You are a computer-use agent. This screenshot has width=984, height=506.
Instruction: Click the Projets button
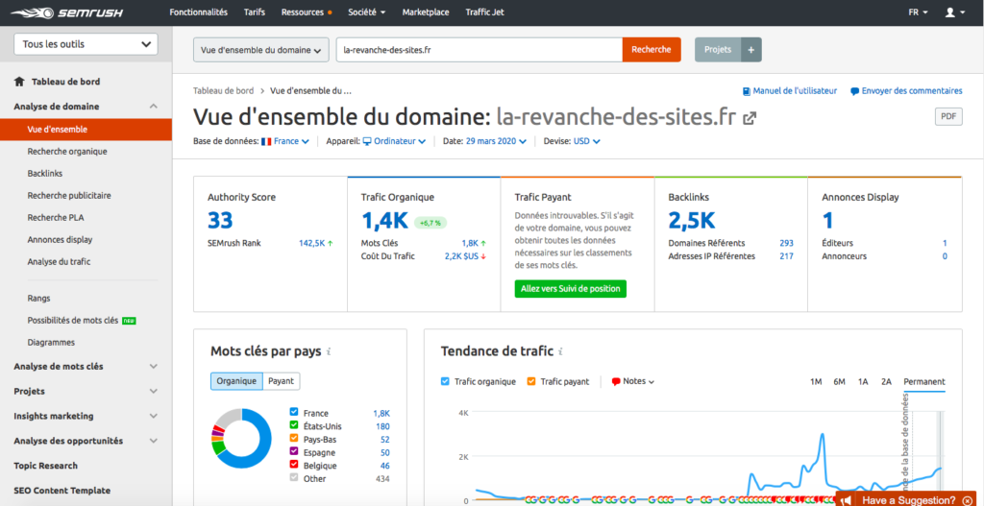[718, 50]
